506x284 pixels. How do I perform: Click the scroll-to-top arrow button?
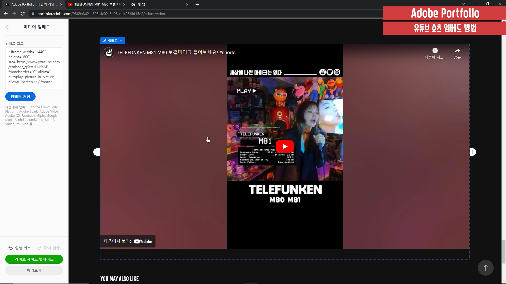click(x=485, y=268)
